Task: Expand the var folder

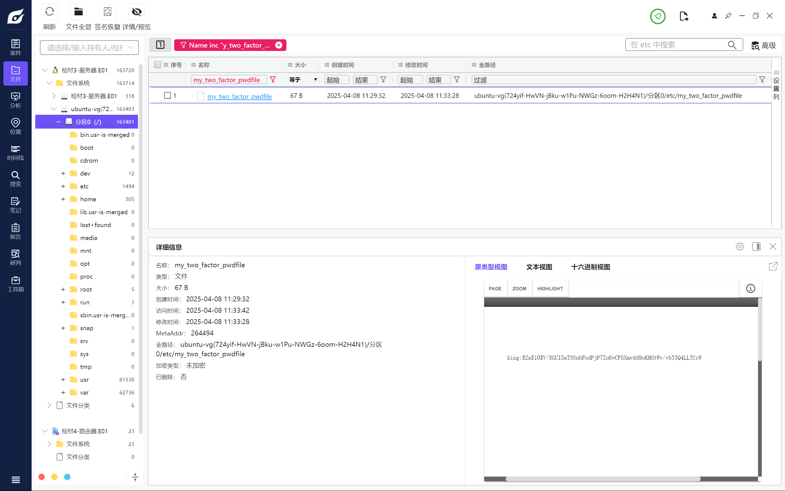Action: [x=63, y=392]
